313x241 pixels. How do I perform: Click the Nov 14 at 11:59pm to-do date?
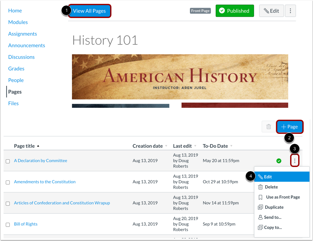[x=221, y=203]
